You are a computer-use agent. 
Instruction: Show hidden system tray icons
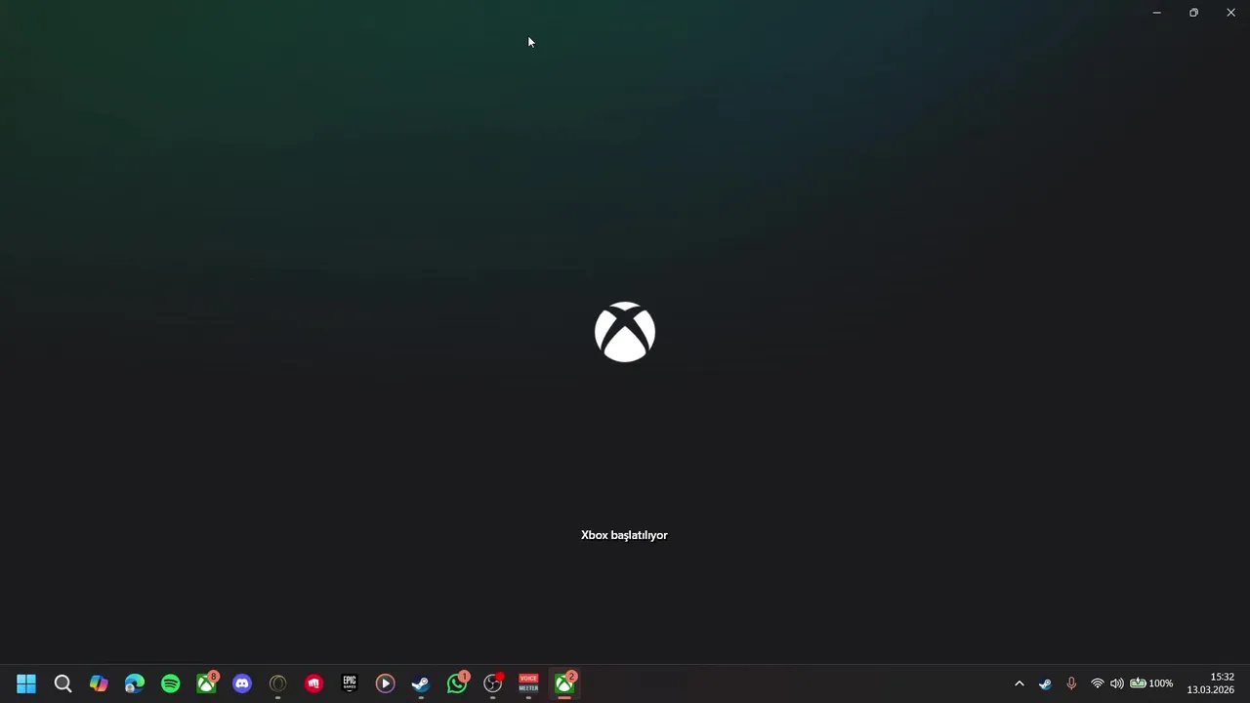point(1020,683)
